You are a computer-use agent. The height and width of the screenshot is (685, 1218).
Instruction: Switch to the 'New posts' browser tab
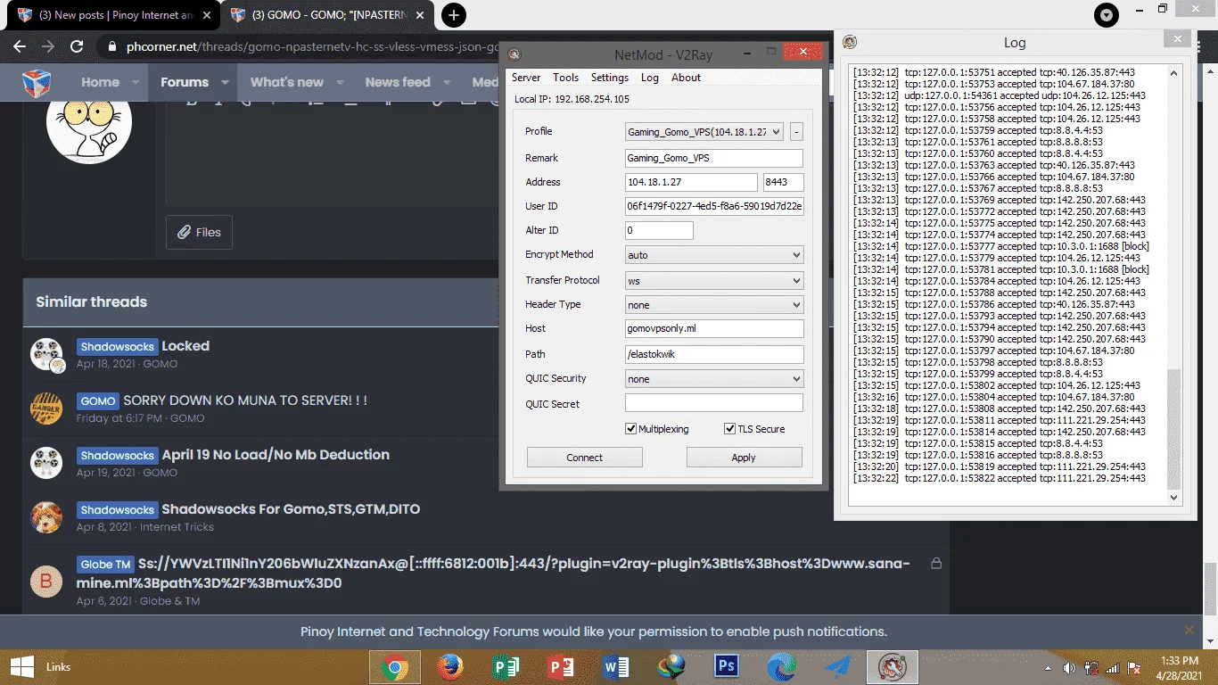click(114, 15)
